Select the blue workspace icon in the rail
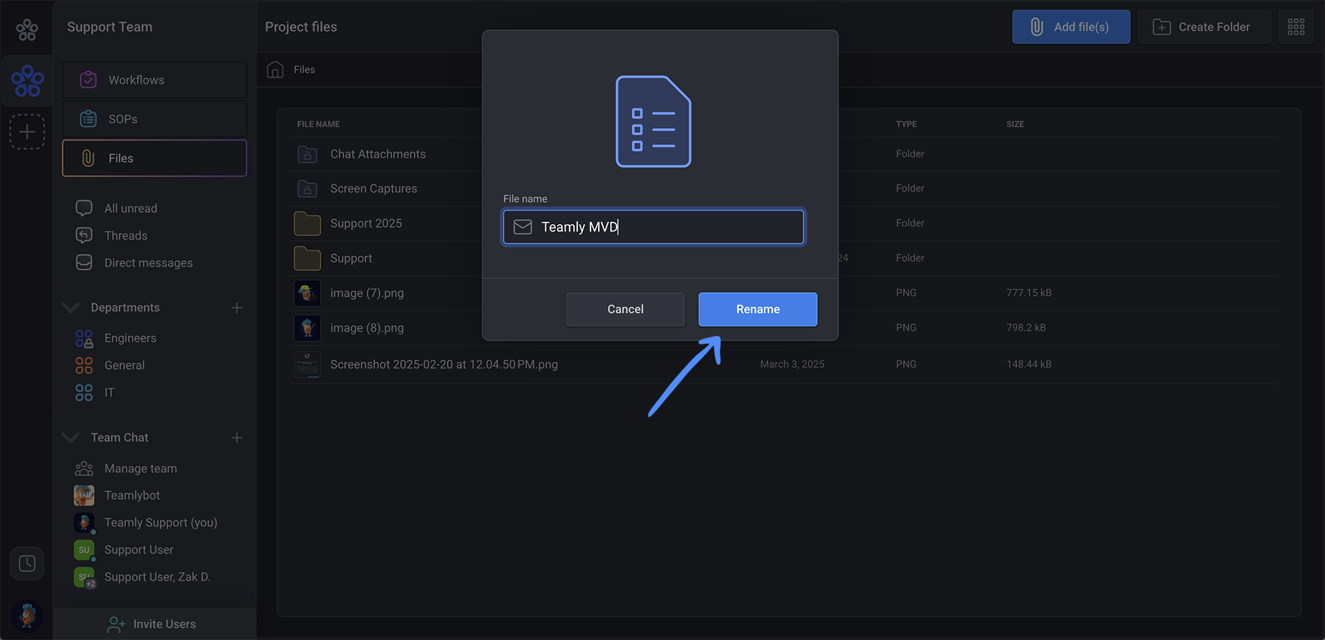 tap(28, 81)
